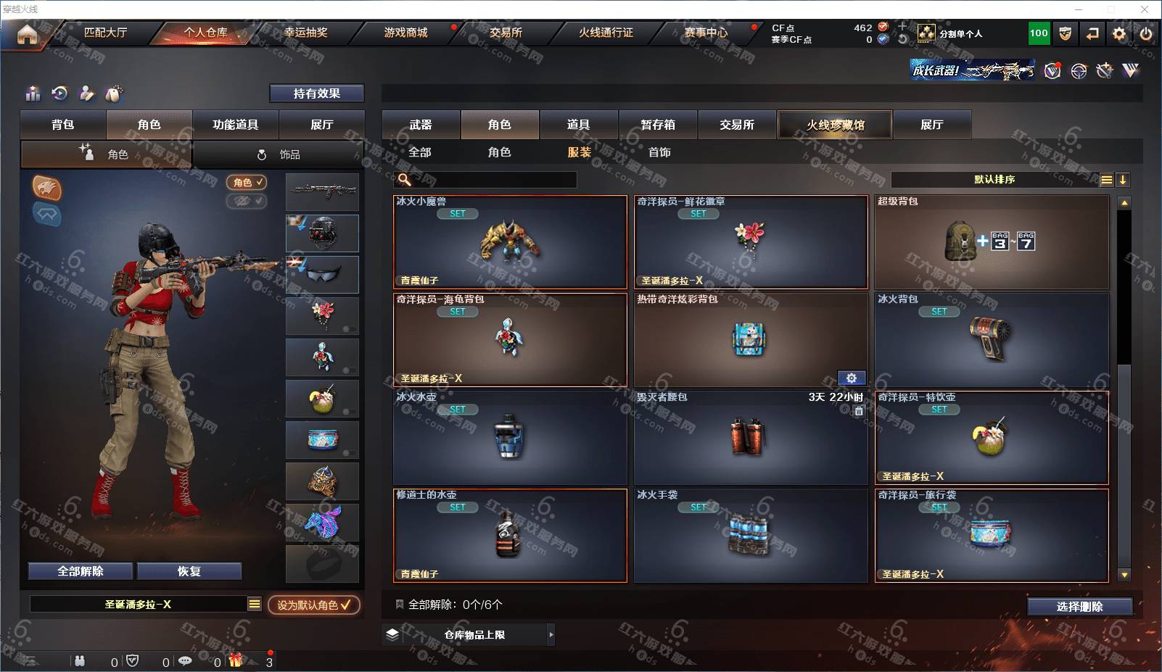Click the 全部解除 button
The image size is (1162, 672).
[81, 571]
